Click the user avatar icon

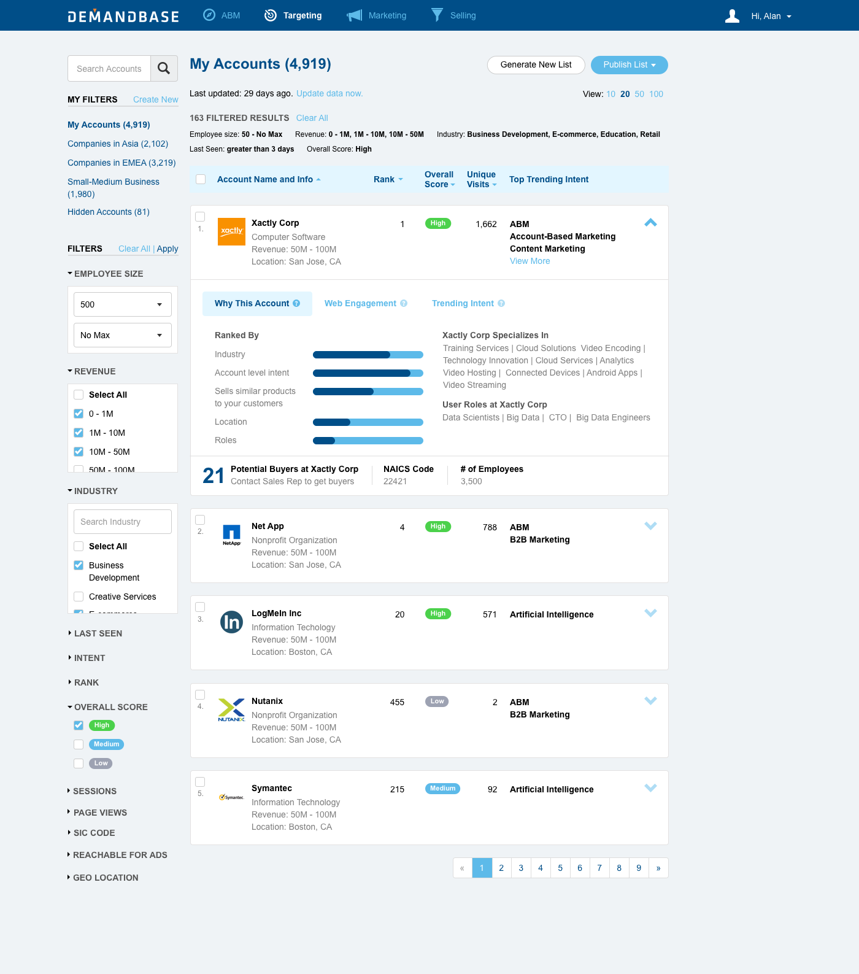click(x=732, y=16)
